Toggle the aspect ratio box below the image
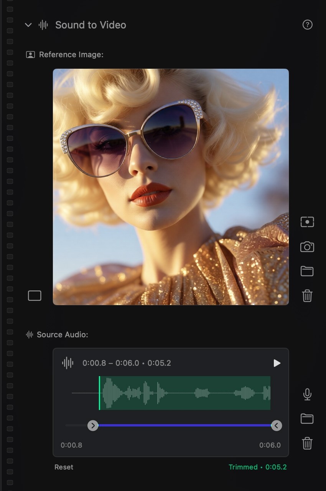Viewport: 326px width, 491px height. (x=35, y=295)
